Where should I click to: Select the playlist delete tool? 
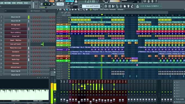pyautogui.click(x=70, y=10)
